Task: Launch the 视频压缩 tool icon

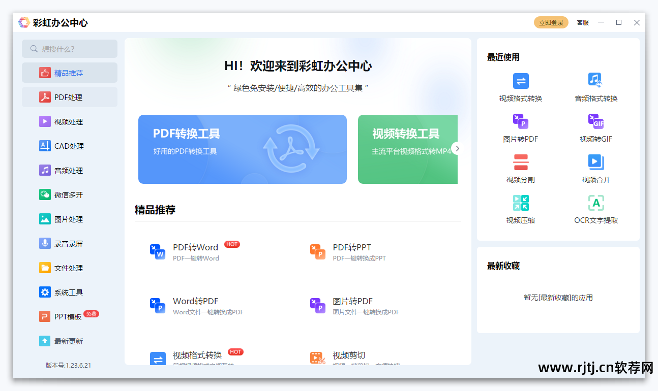Action: (x=520, y=203)
